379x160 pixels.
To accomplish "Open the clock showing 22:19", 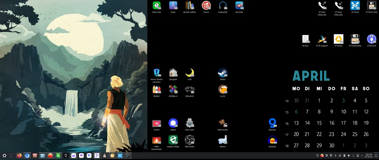I will click(368, 156).
